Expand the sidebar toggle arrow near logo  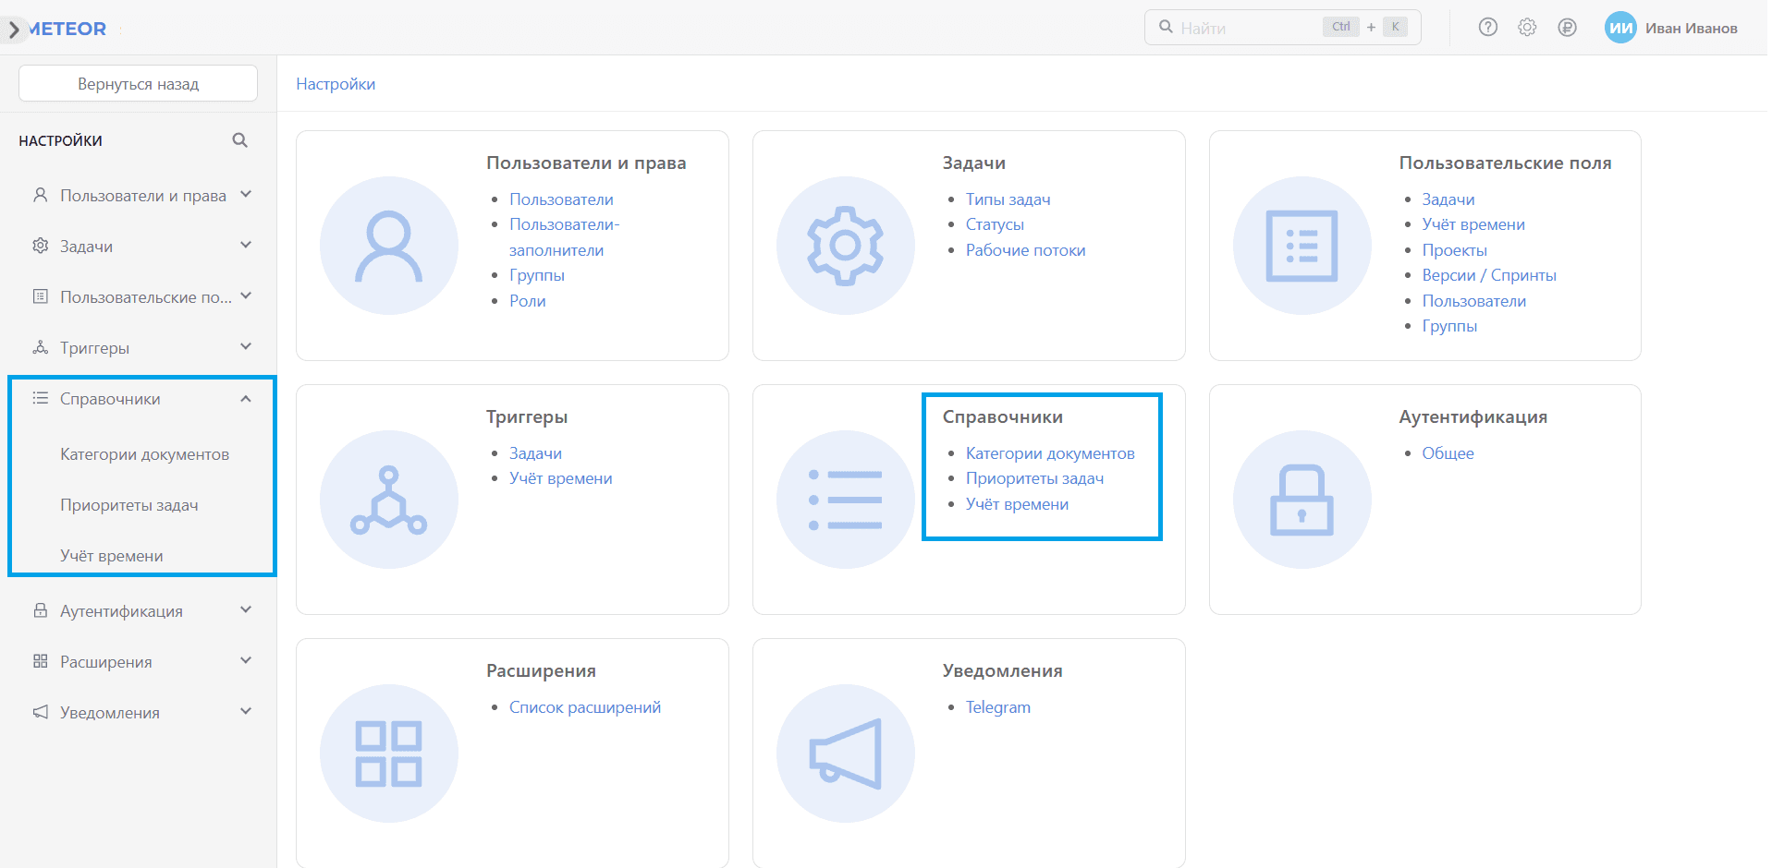pyautogui.click(x=13, y=30)
